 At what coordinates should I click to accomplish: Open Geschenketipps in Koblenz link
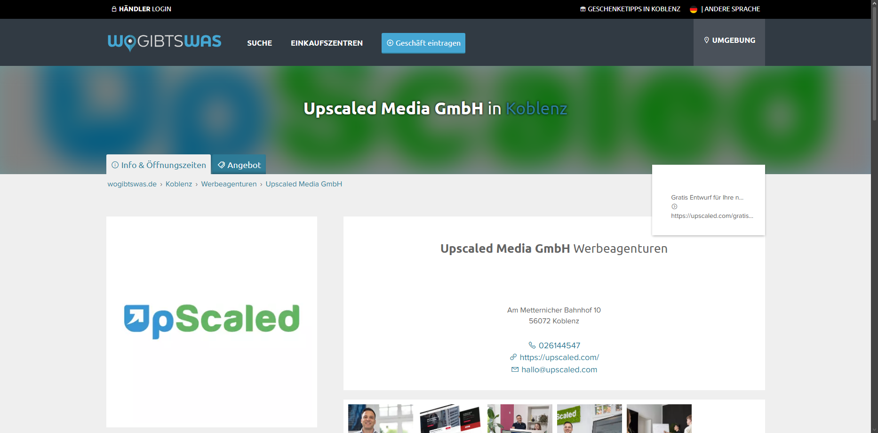pos(630,9)
